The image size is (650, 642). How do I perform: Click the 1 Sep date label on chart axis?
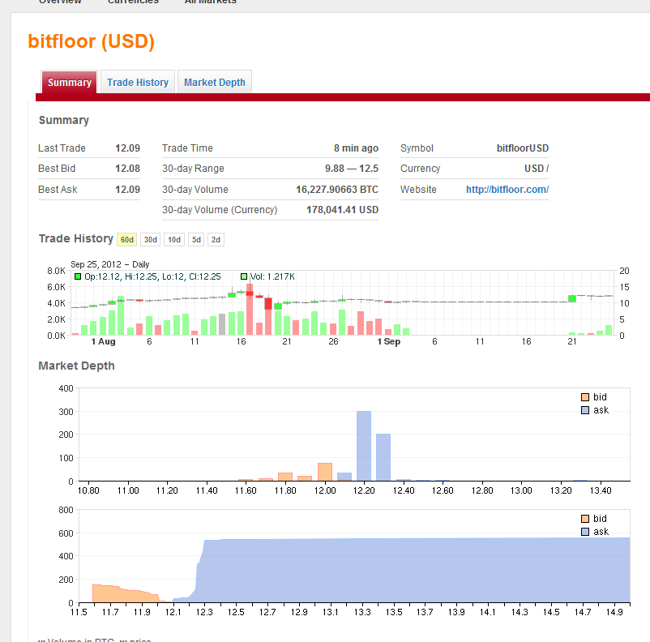click(389, 342)
